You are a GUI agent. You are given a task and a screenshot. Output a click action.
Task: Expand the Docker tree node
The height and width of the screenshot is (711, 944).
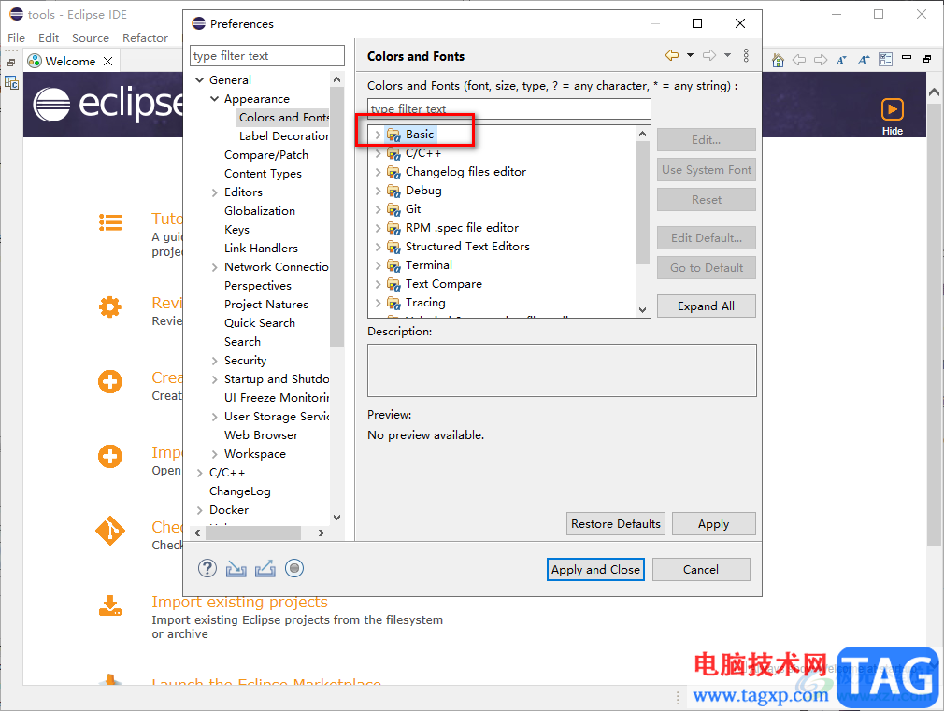(200, 509)
